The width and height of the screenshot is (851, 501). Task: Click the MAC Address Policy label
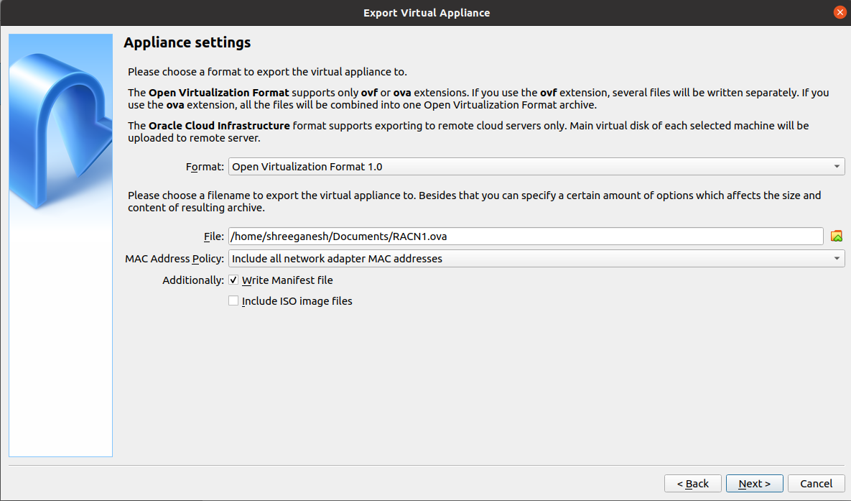pyautogui.click(x=175, y=259)
